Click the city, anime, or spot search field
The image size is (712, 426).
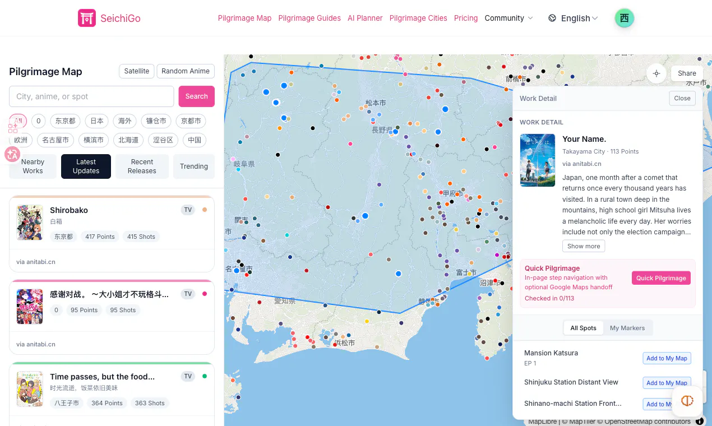tap(91, 96)
